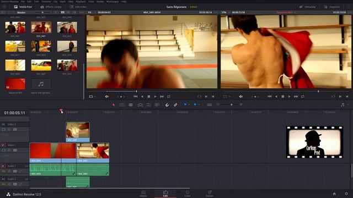Viewport: 353px width, 198px height.
Task: Click match frame icon in source viewer
Action: point(199,97)
